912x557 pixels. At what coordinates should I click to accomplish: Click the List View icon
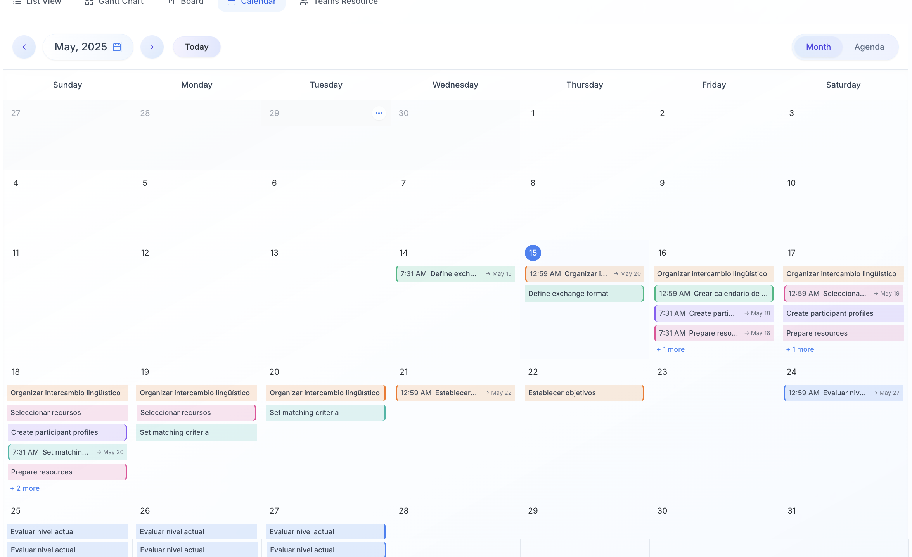tap(17, 2)
